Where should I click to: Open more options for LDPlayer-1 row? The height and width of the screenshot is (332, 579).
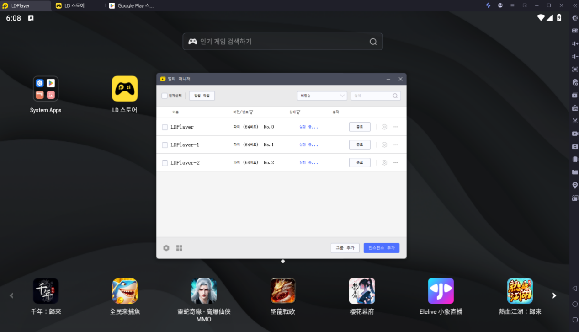click(x=396, y=145)
